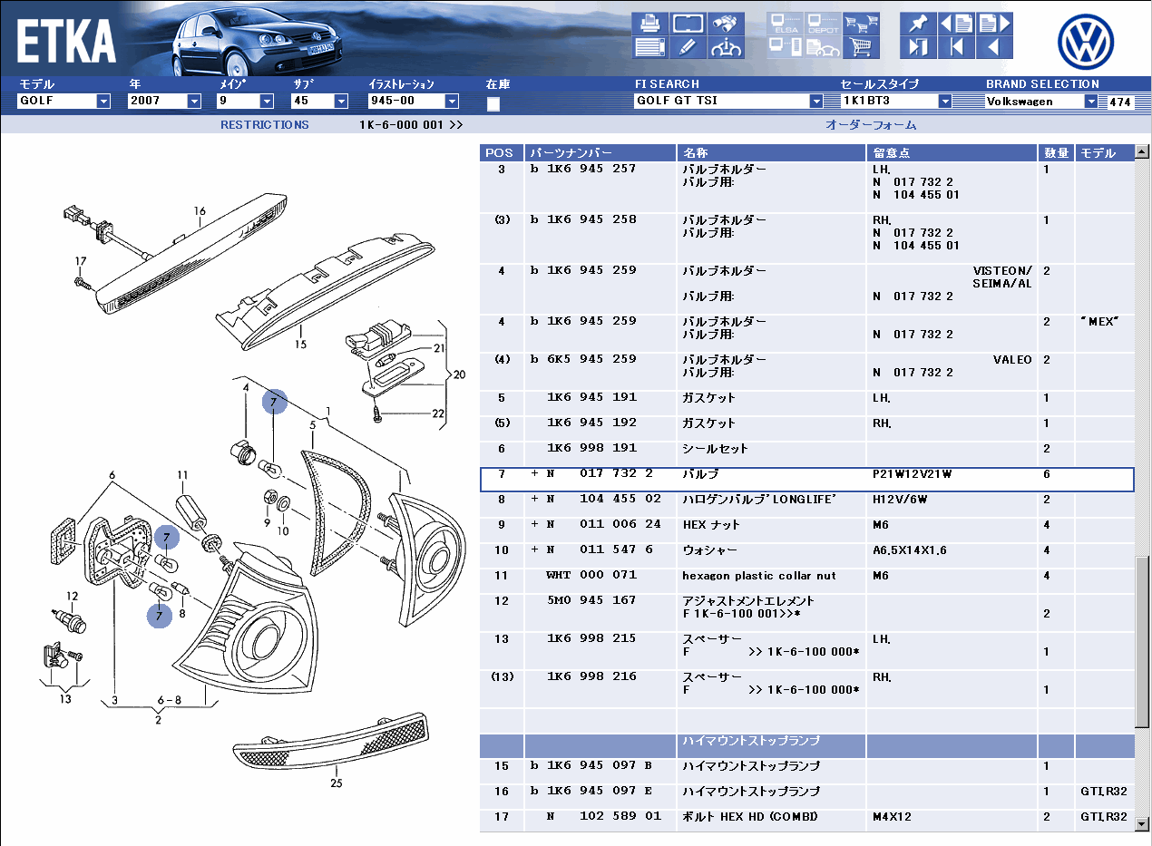This screenshot has width=1152, height=846.
Task: Click the document and car icon
Action: pyautogui.click(x=824, y=47)
